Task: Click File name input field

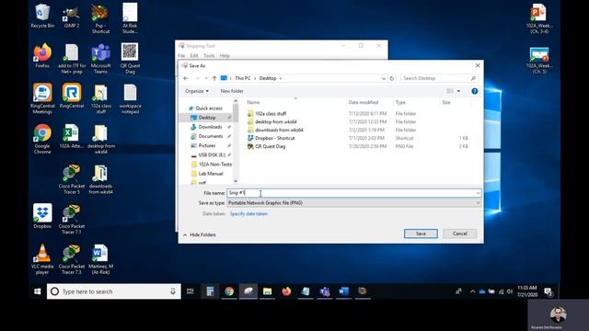Action: coord(353,193)
